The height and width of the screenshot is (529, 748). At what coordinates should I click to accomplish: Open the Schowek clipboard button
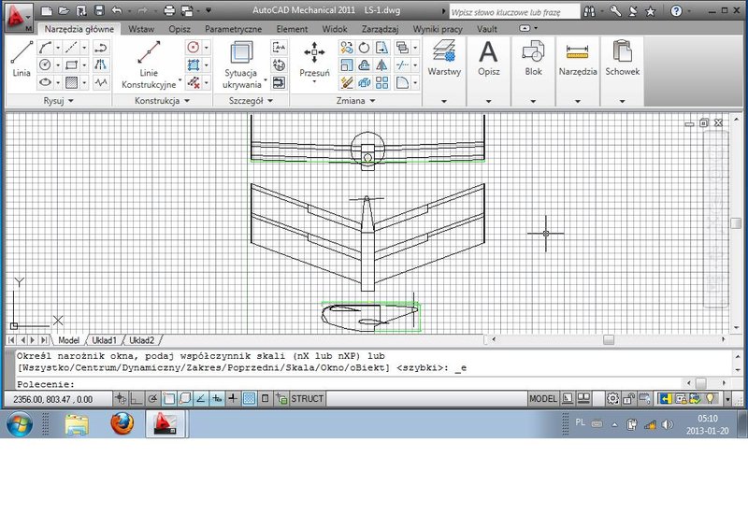pos(622,58)
